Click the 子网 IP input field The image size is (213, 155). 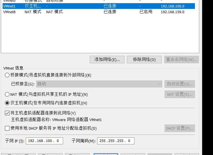pos(44,141)
